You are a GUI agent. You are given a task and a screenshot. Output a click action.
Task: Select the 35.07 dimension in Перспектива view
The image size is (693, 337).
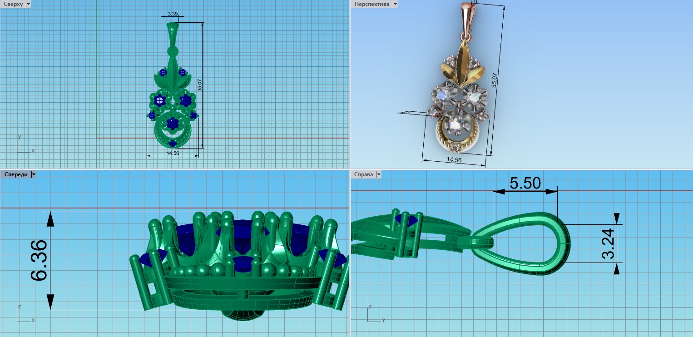pos(495,80)
